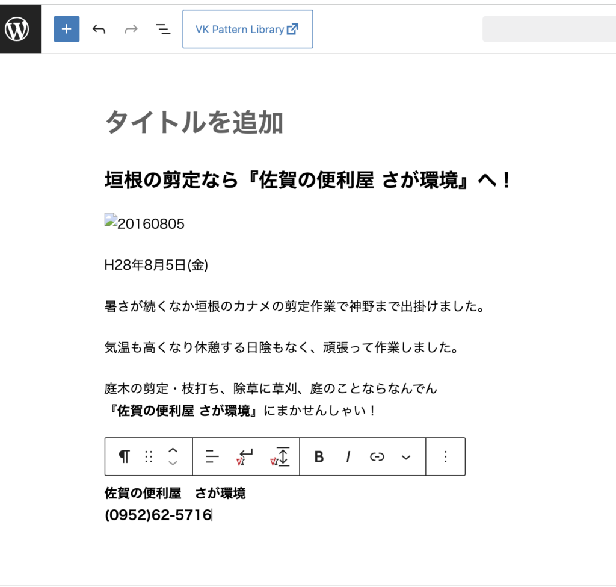This screenshot has height=587, width=616.
Task: Click the VK vertical margin spacing icon
Action: point(281,456)
